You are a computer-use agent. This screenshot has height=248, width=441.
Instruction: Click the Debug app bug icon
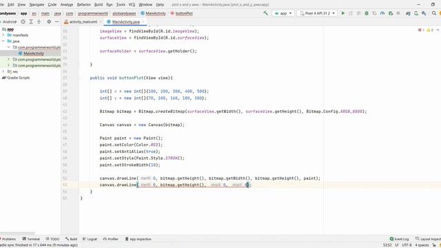coord(367,13)
